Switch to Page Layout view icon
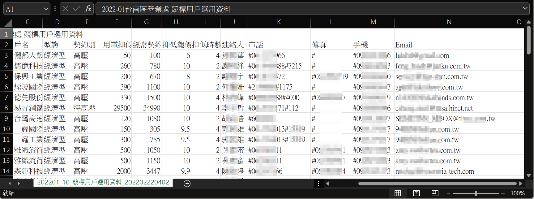 pyautogui.click(x=416, y=193)
